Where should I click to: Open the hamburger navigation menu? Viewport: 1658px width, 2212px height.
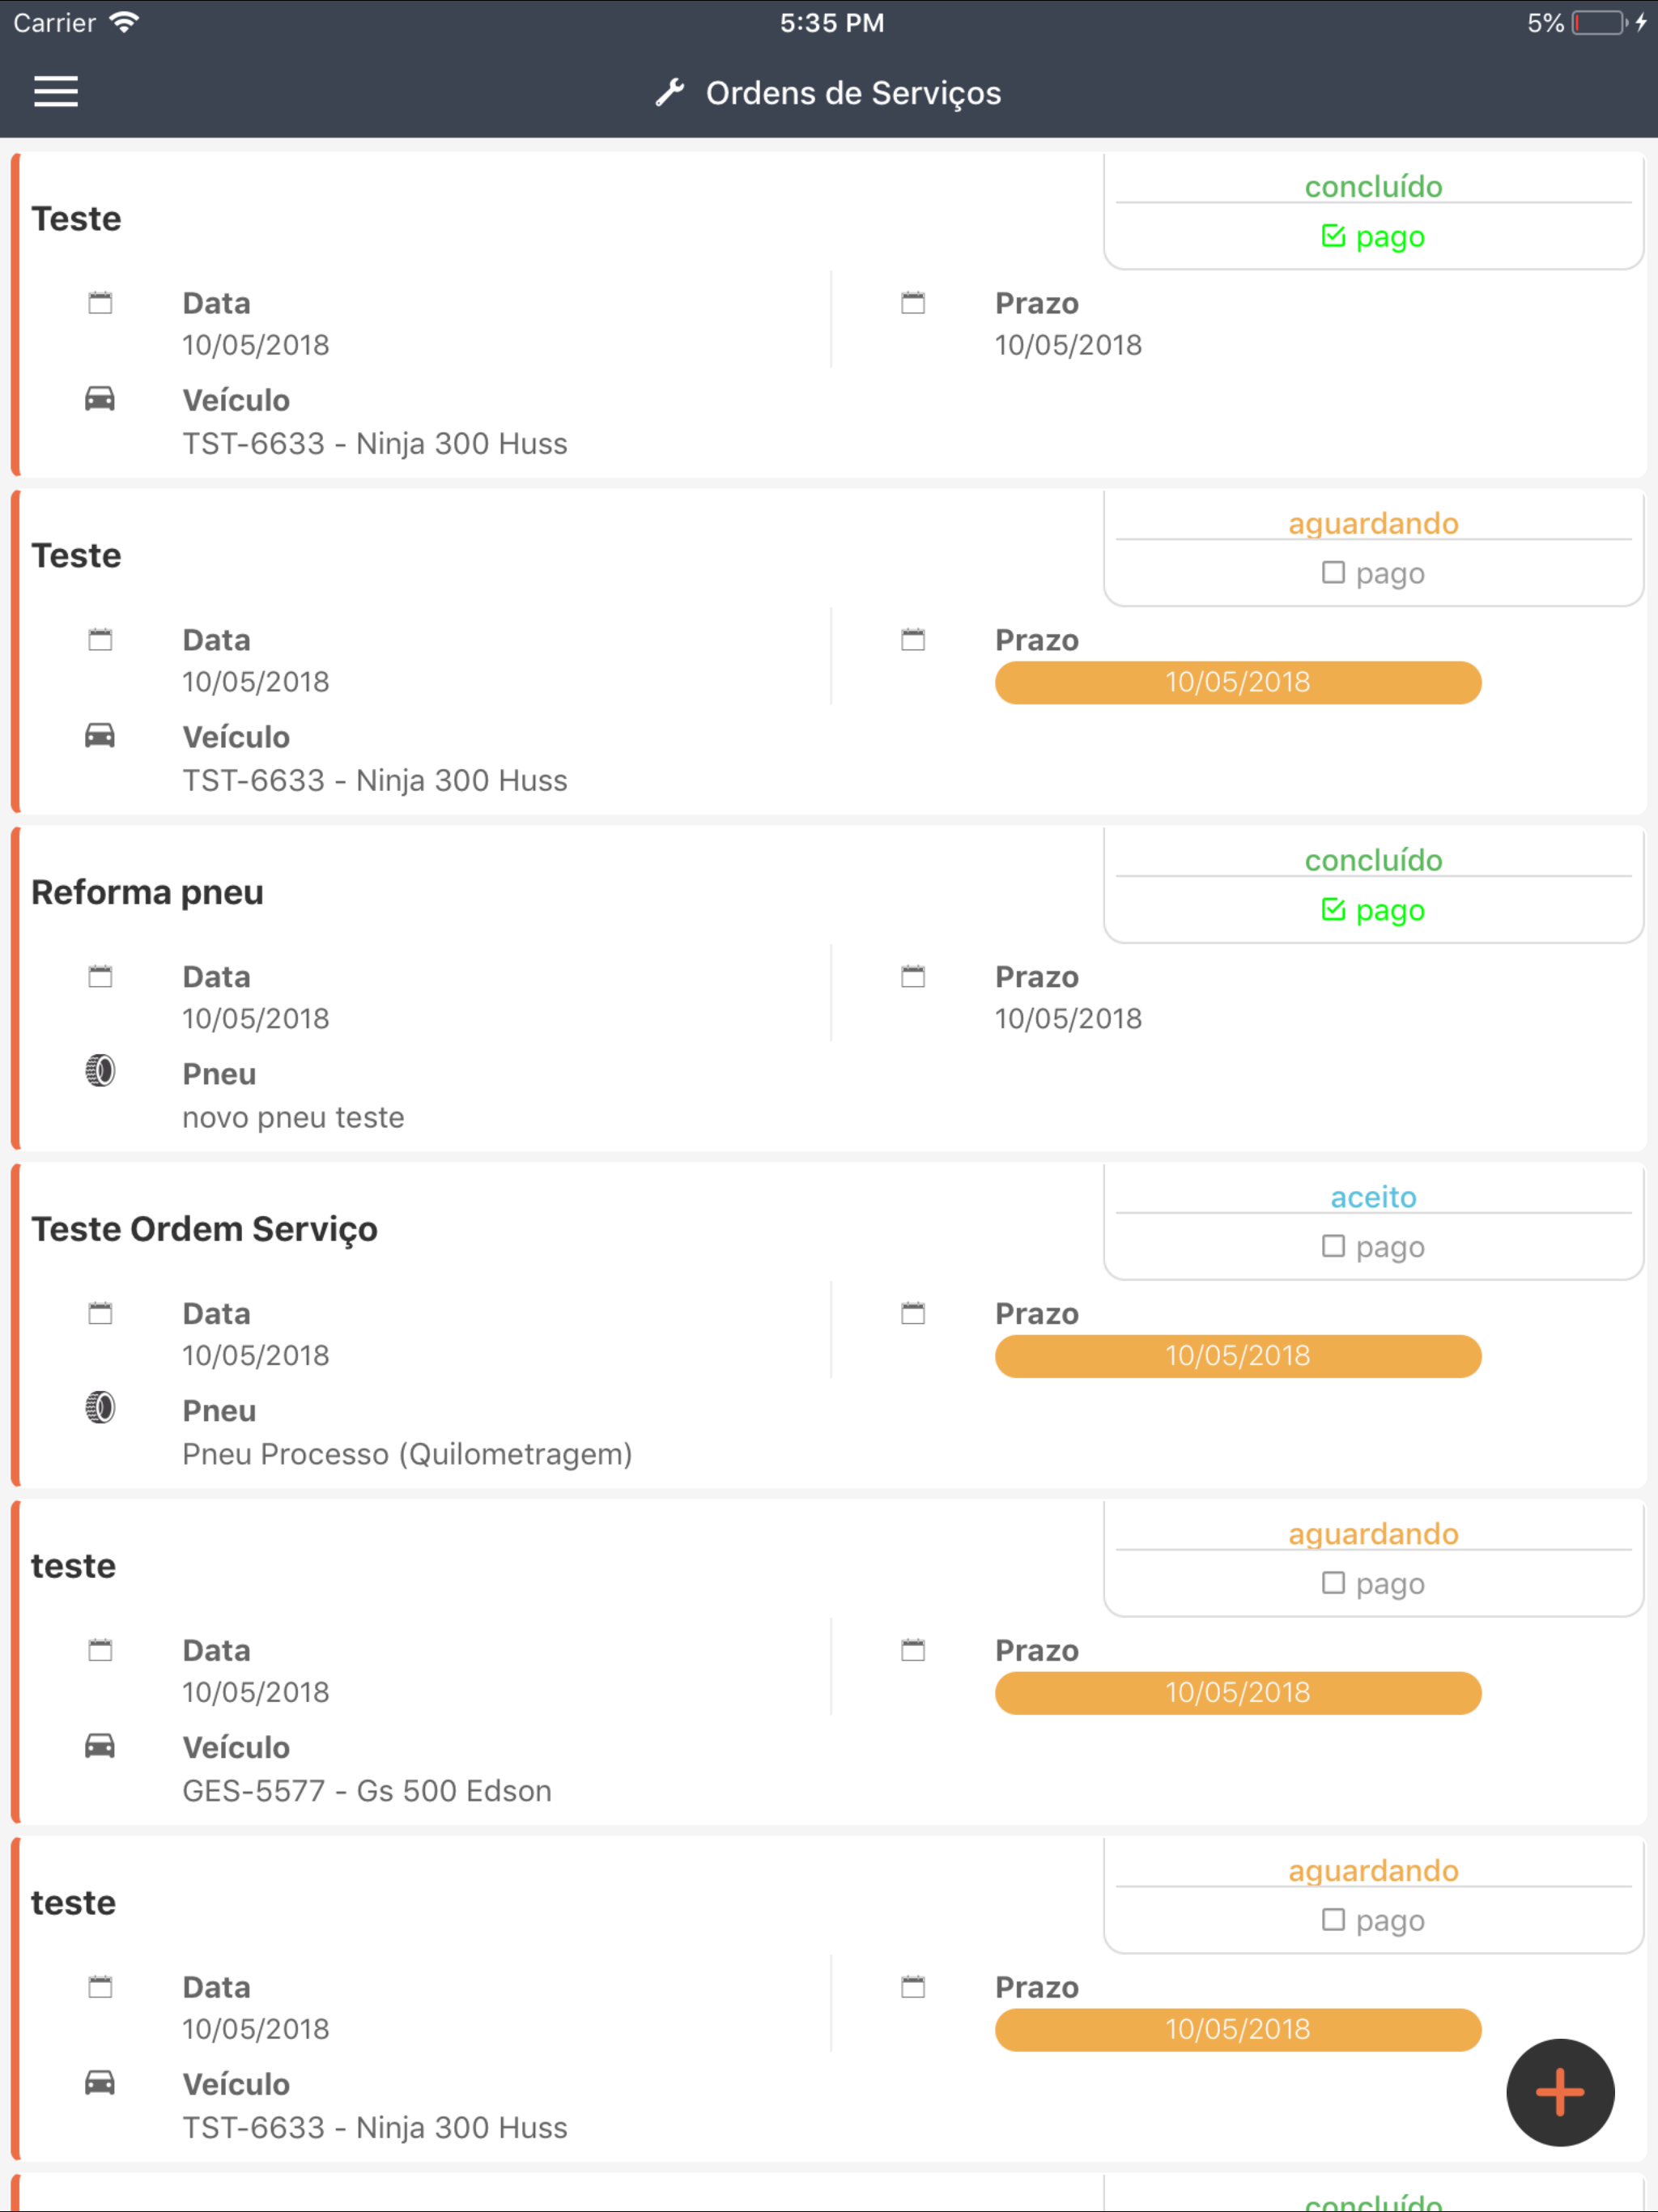click(x=56, y=92)
